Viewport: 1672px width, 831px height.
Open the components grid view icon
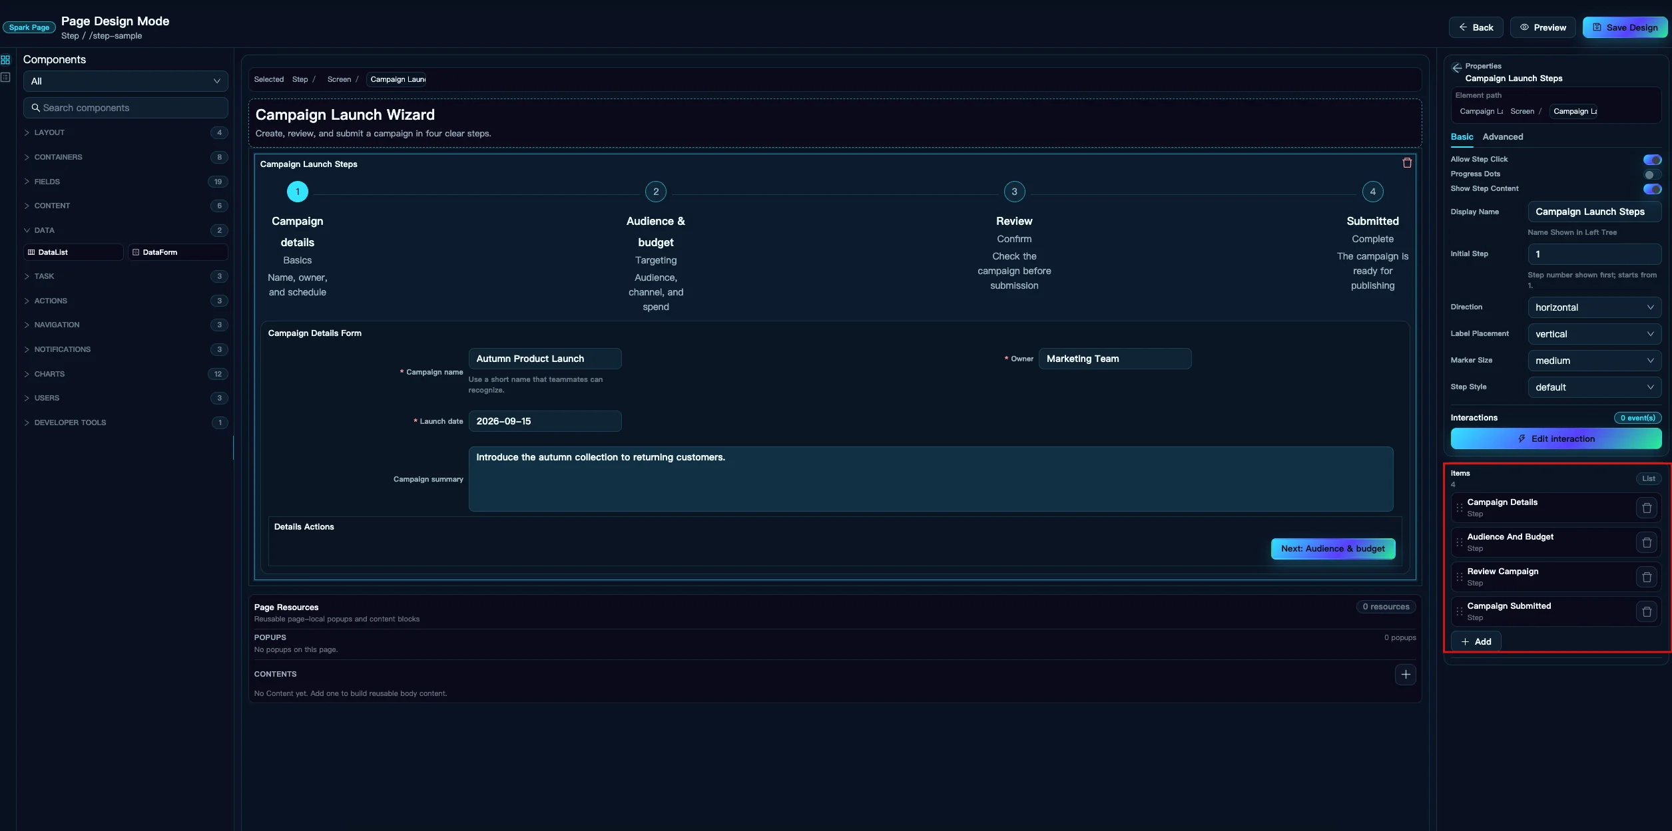click(x=6, y=60)
